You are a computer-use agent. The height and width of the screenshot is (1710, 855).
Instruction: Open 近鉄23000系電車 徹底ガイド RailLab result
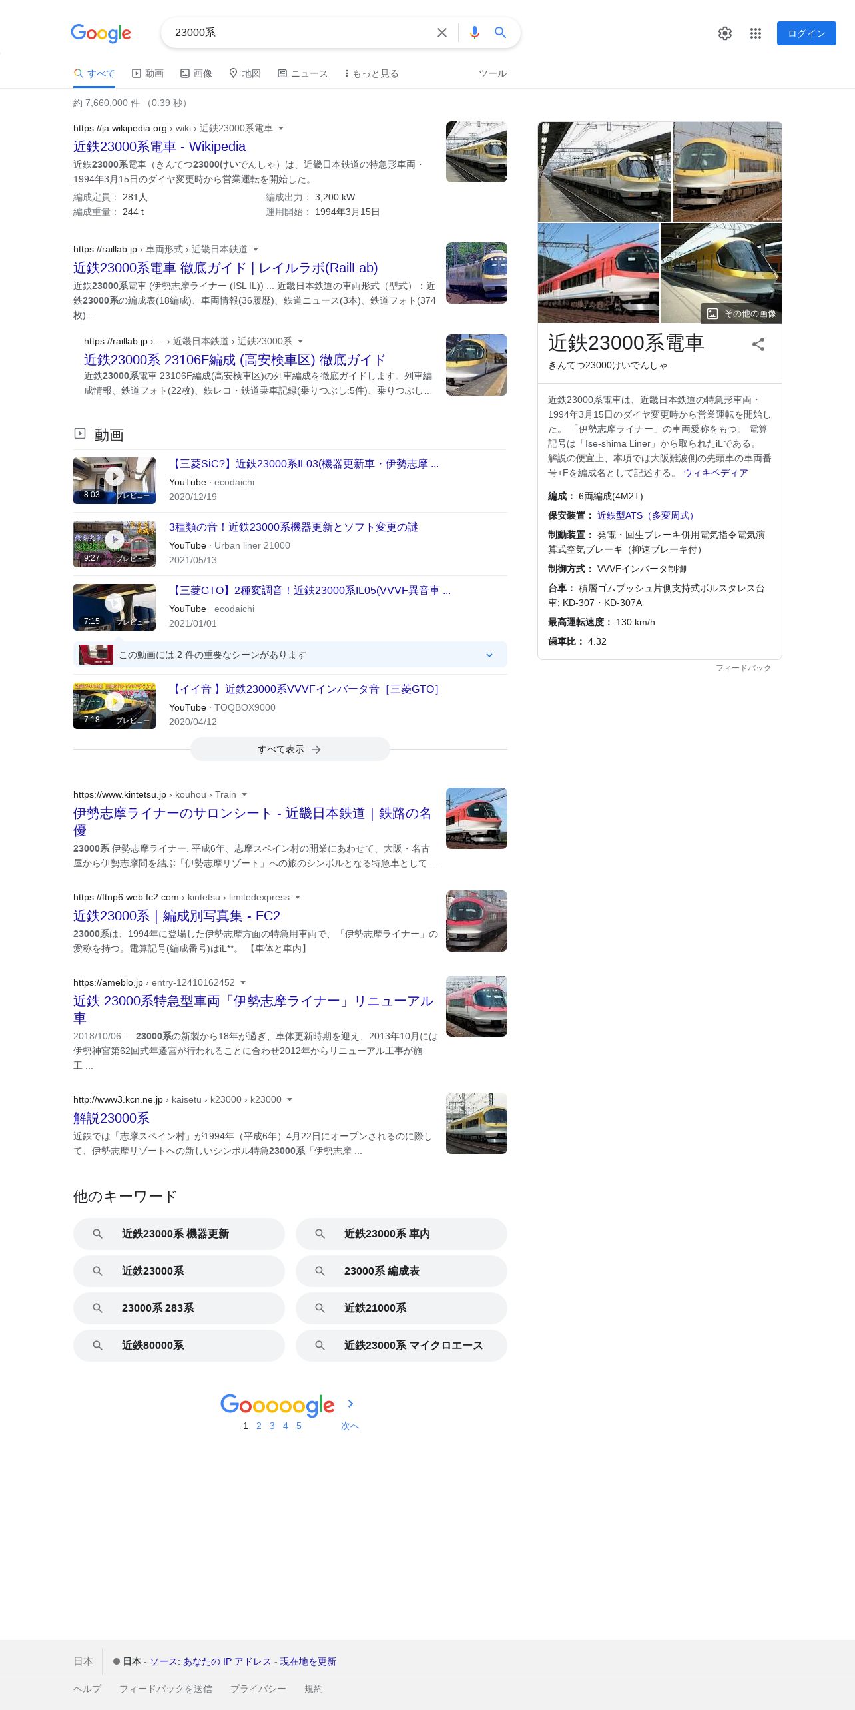point(225,268)
